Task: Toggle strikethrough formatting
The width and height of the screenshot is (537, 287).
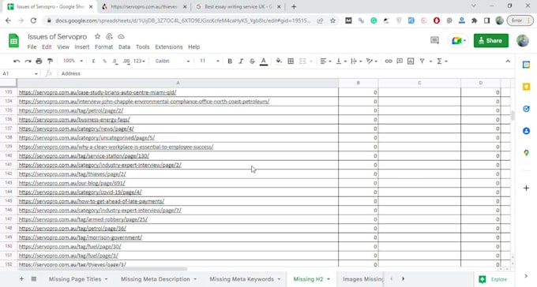Action: point(252,61)
